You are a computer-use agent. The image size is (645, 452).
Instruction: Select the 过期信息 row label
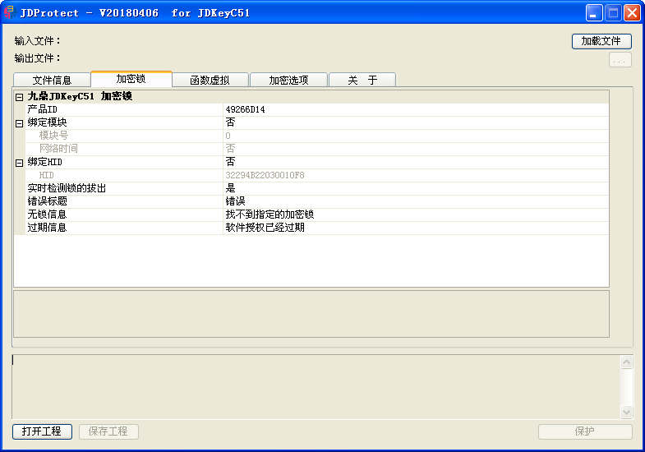(x=47, y=228)
